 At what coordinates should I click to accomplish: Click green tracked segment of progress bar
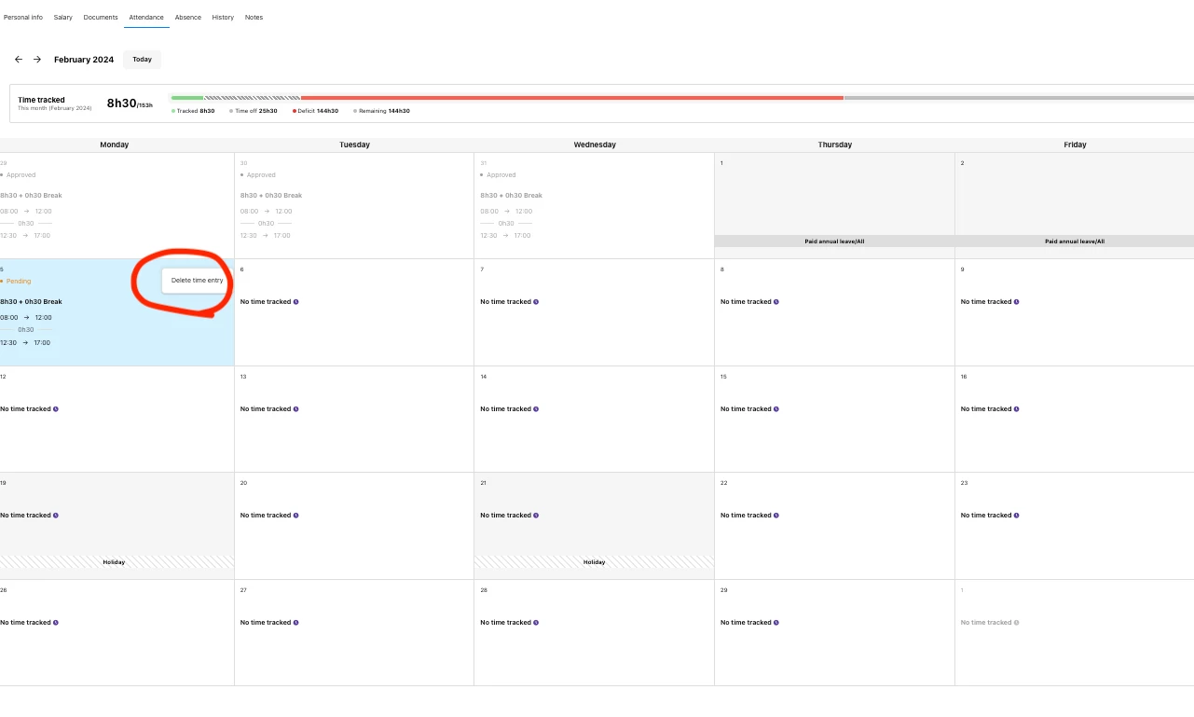[x=186, y=97]
